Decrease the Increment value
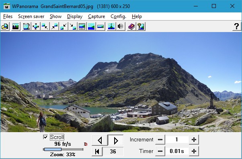This screenshot has width=242, height=159. pos(160,140)
